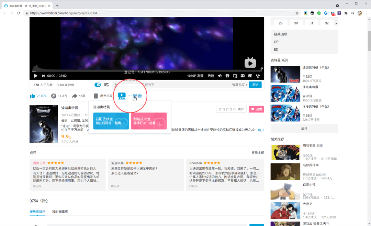
Task: Follow the series with 追番 button
Action: (257, 109)
